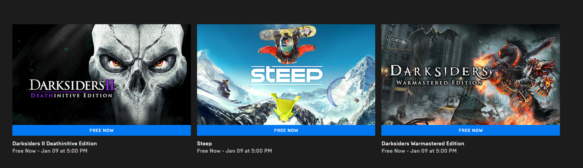Click FREE NOW banner under Darksiders II
This screenshot has width=583, height=168.
(102, 130)
